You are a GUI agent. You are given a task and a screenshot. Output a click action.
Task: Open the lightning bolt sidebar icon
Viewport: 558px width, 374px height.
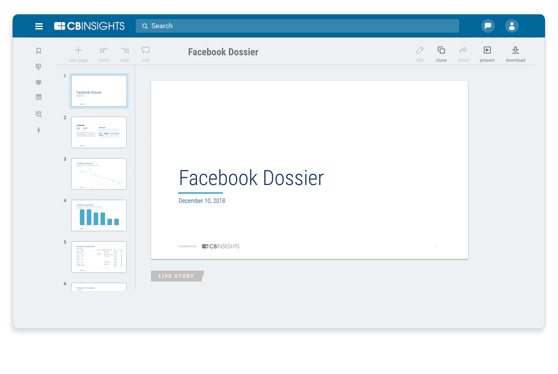point(39,130)
